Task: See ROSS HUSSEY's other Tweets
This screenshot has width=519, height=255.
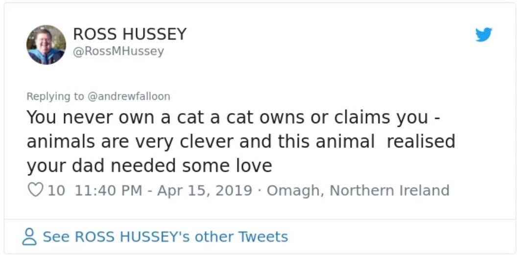Action: pos(165,237)
